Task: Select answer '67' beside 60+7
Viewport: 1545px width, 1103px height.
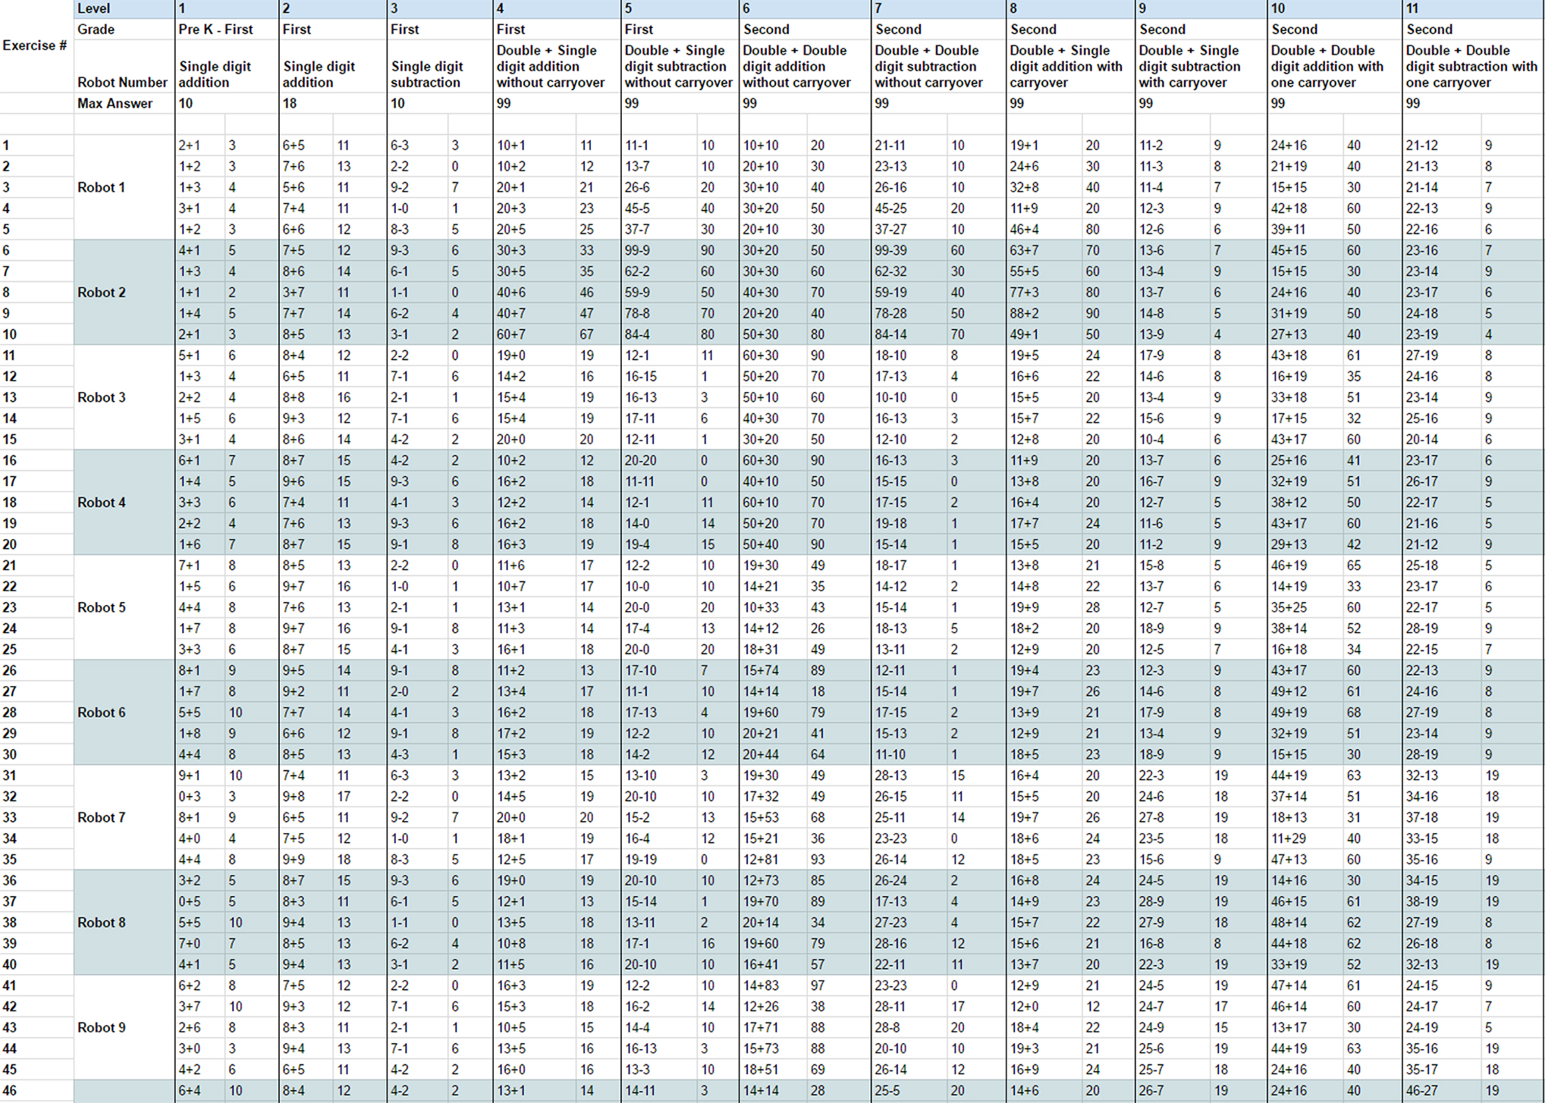Action: point(598,334)
